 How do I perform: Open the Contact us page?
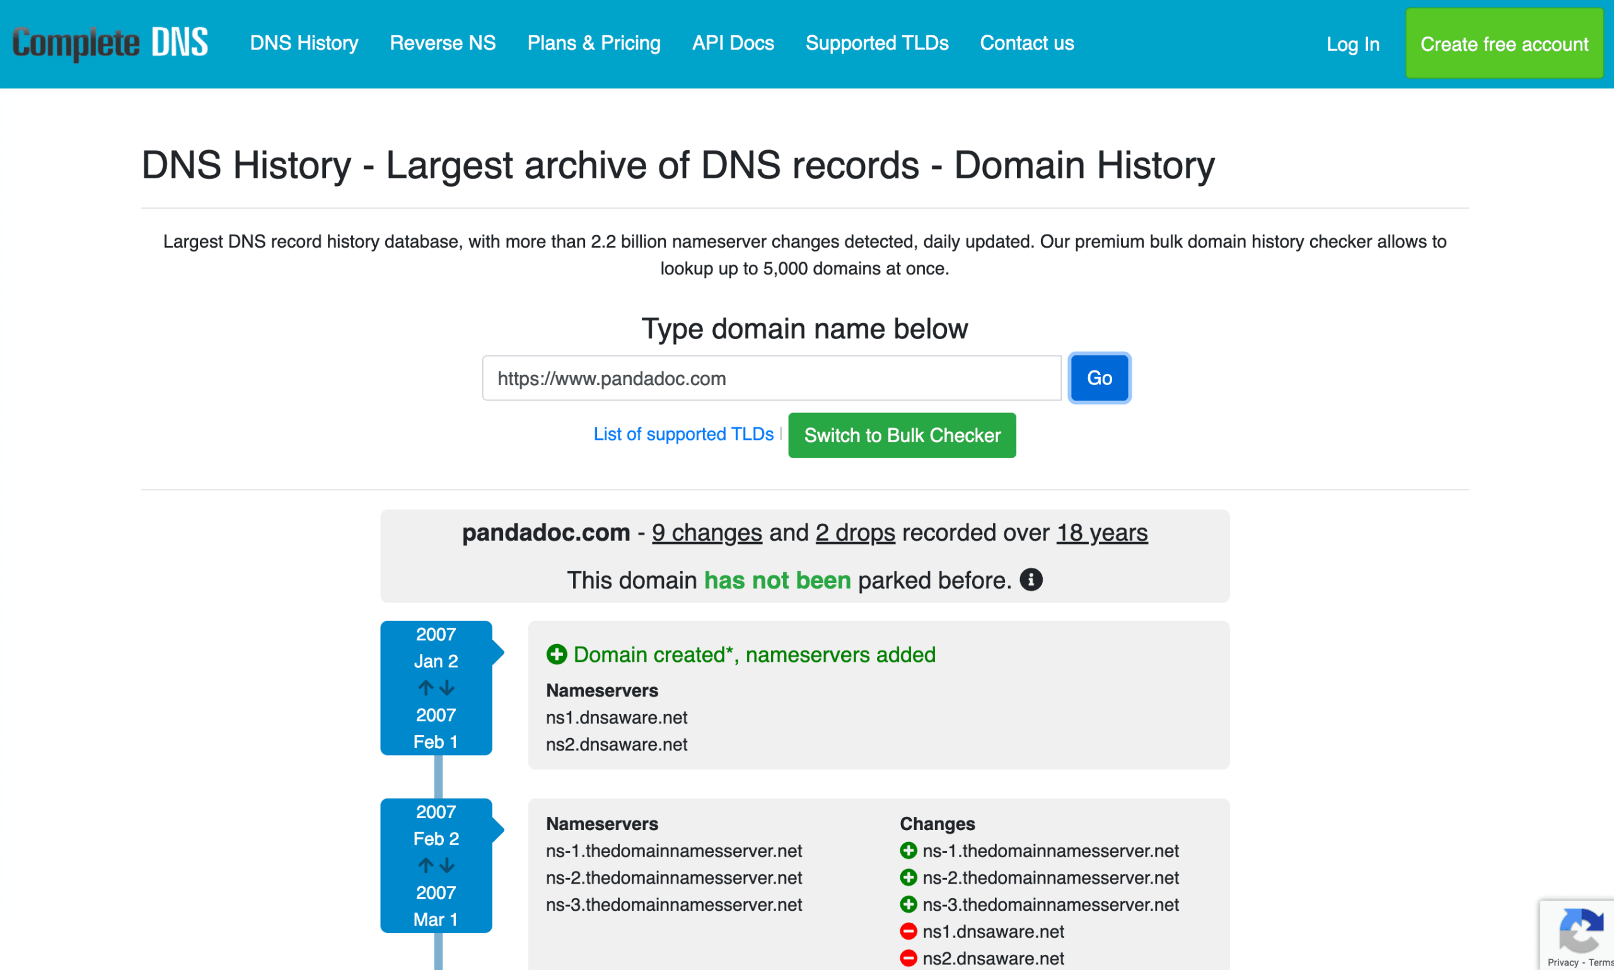tap(1026, 43)
